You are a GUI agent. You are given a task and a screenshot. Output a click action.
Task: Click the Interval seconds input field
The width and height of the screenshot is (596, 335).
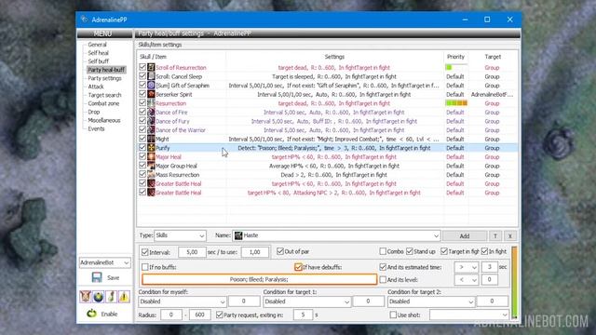(192, 252)
